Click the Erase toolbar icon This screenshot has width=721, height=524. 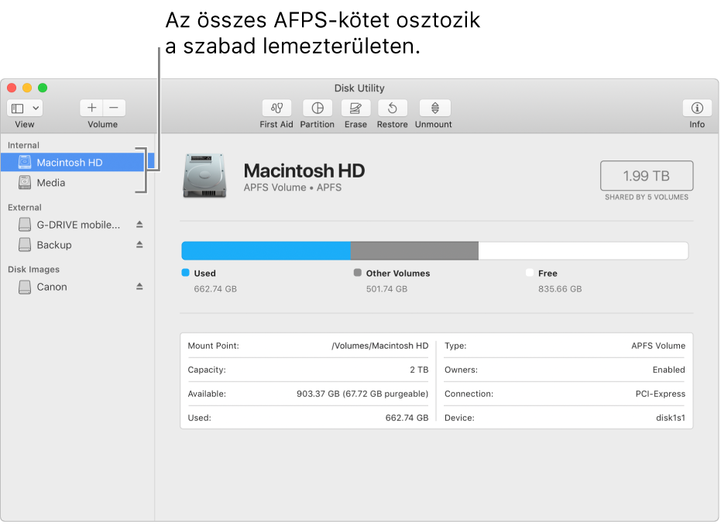[355, 108]
